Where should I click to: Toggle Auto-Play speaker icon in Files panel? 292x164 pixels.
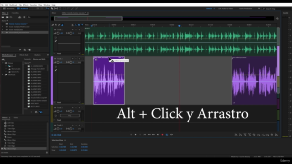pyautogui.click(x=29, y=50)
